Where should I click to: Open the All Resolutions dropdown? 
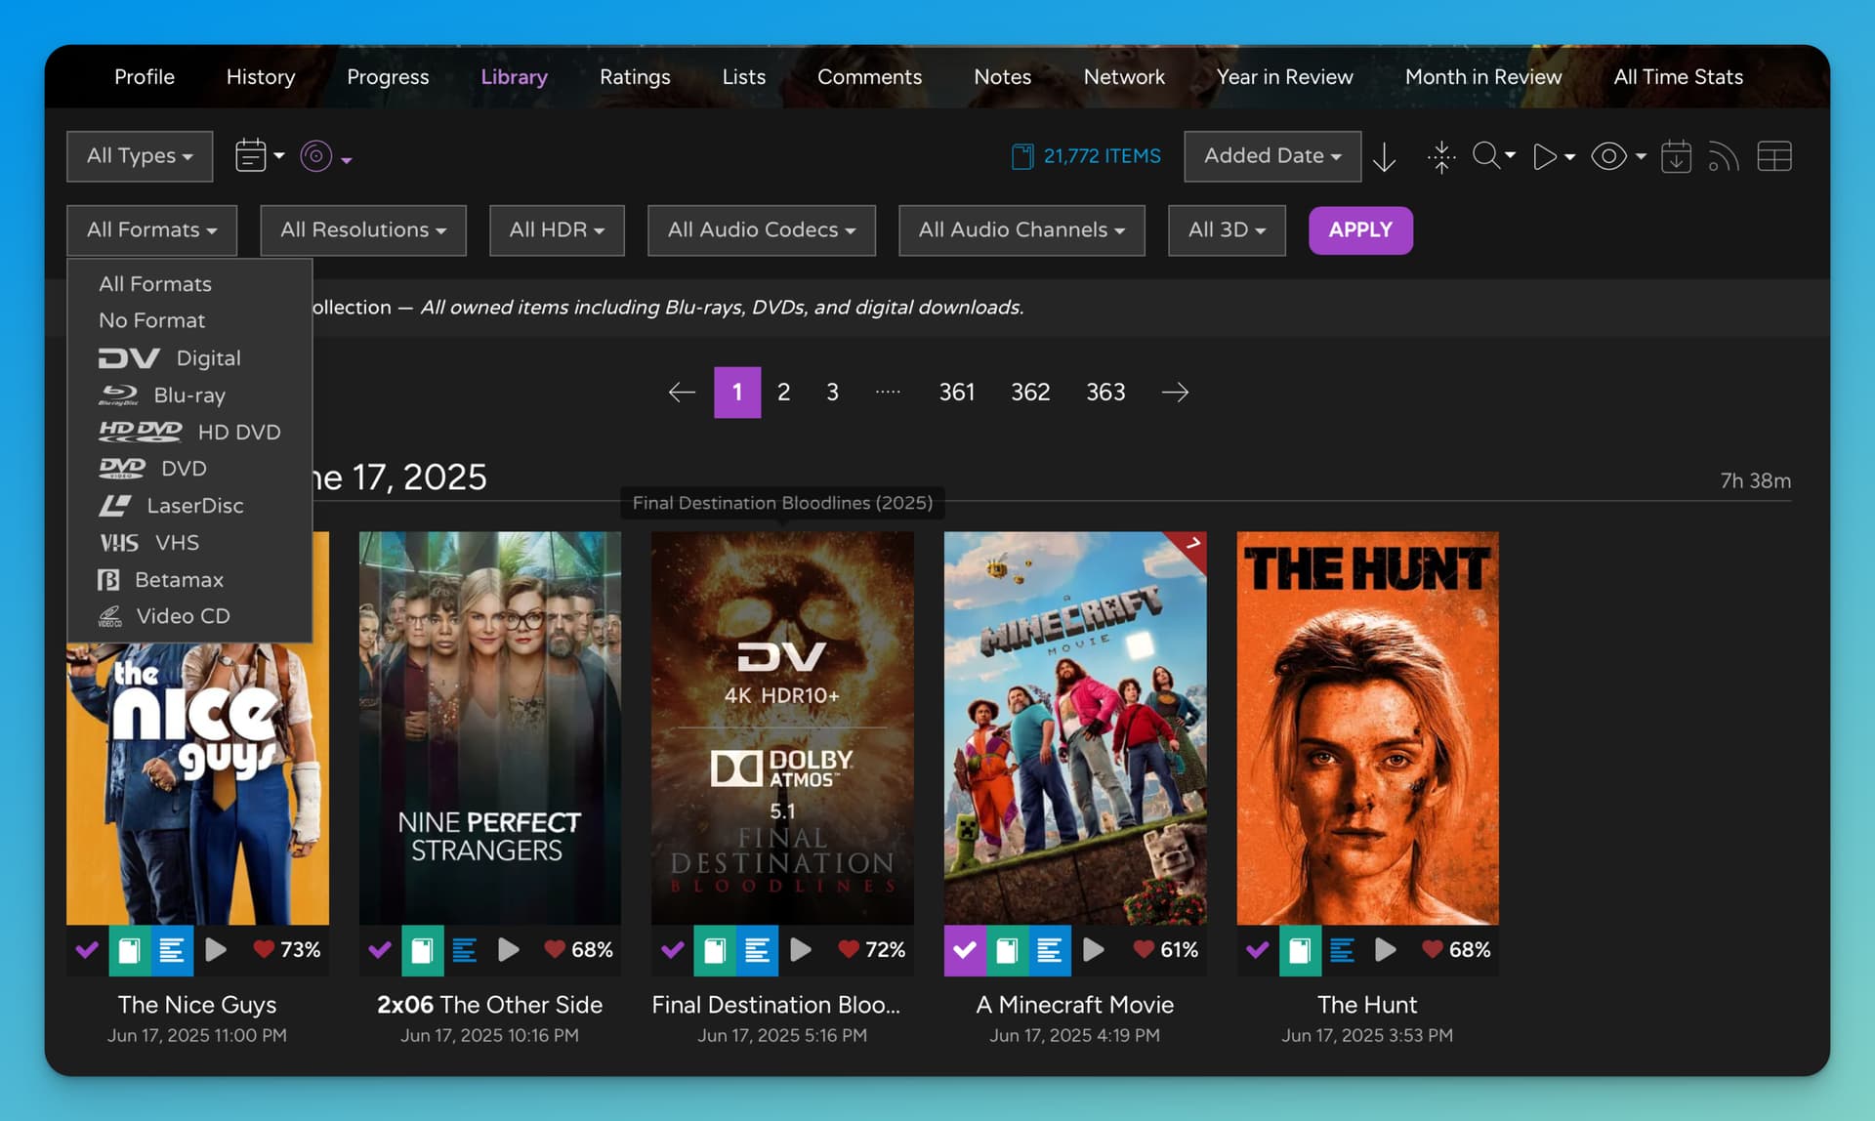click(363, 230)
